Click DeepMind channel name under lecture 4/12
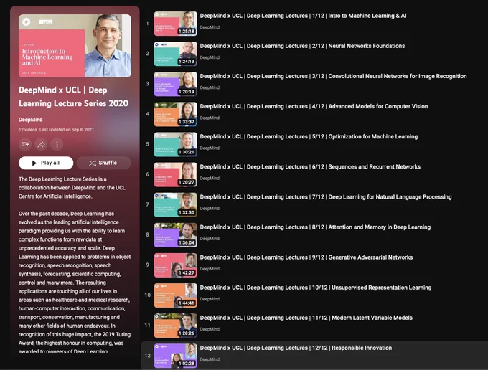The width and height of the screenshot is (488, 370). point(210,118)
